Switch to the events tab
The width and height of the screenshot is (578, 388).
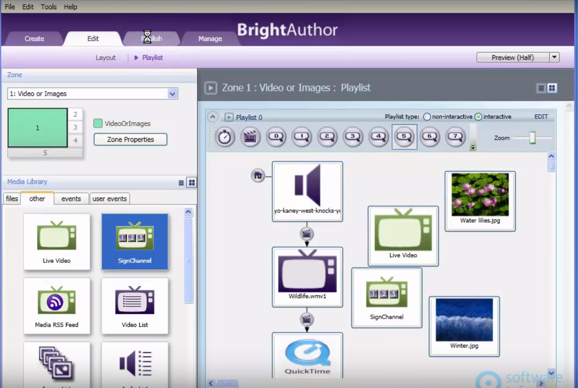[x=71, y=198]
